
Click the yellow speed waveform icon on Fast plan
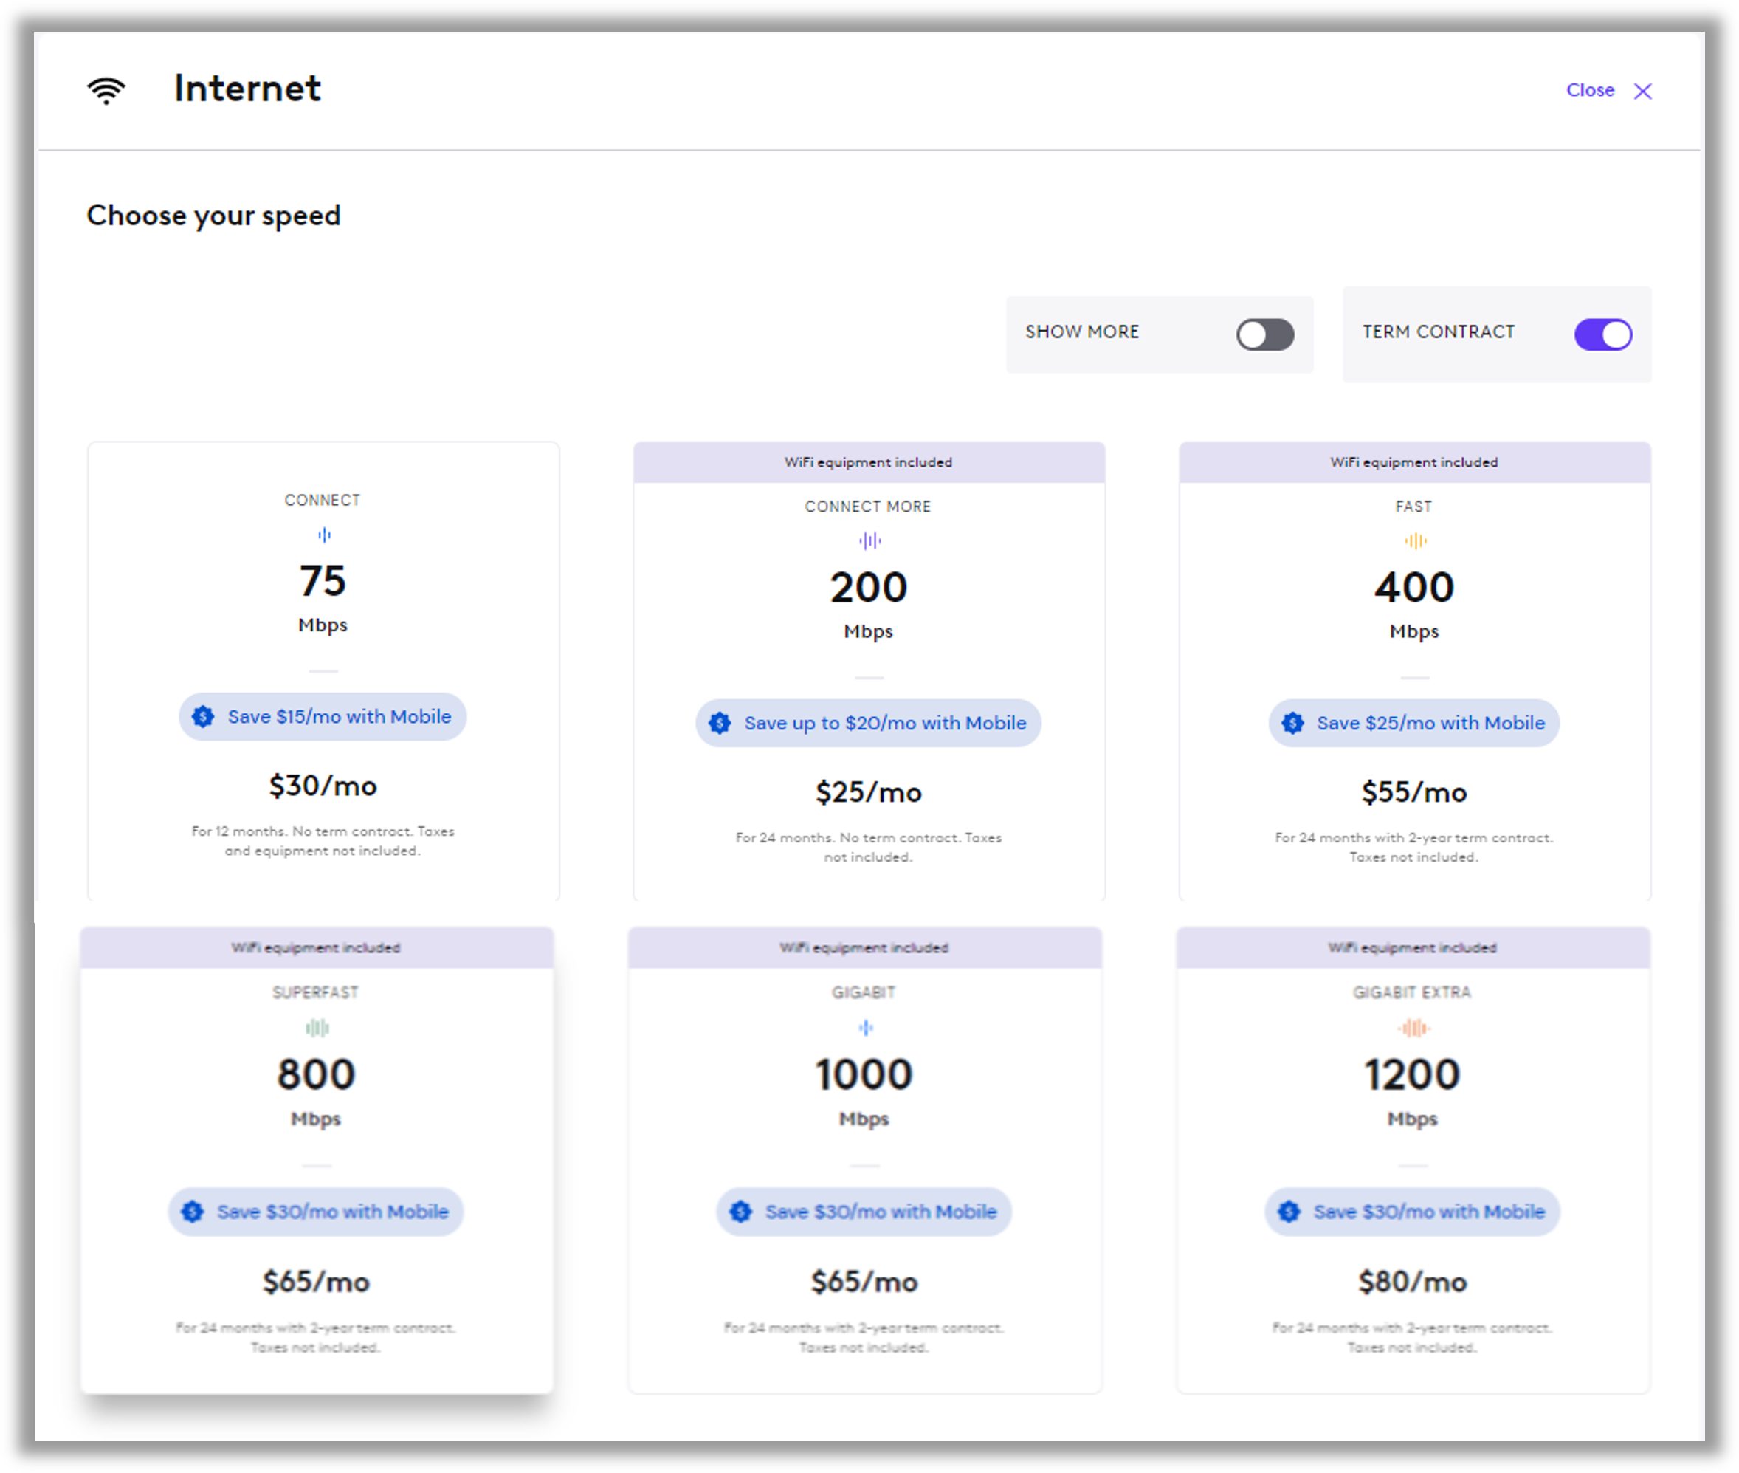(1414, 541)
